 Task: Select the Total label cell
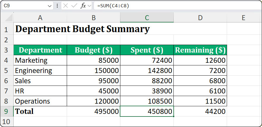[x=40, y=111]
